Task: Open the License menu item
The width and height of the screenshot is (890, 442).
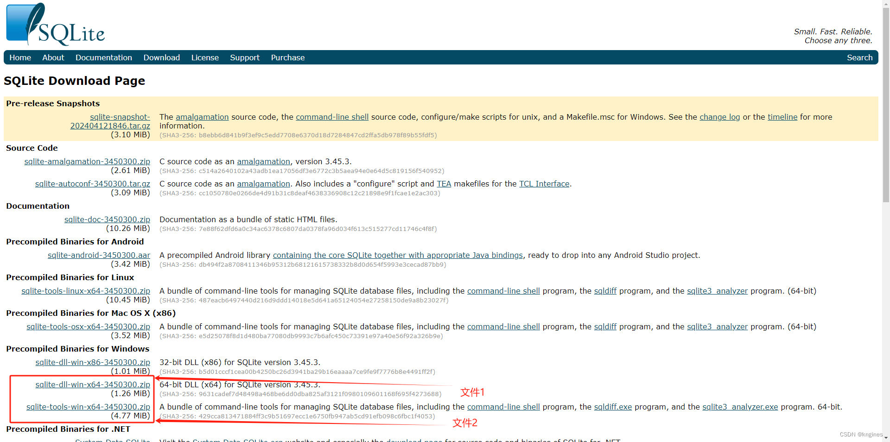Action: coord(205,58)
